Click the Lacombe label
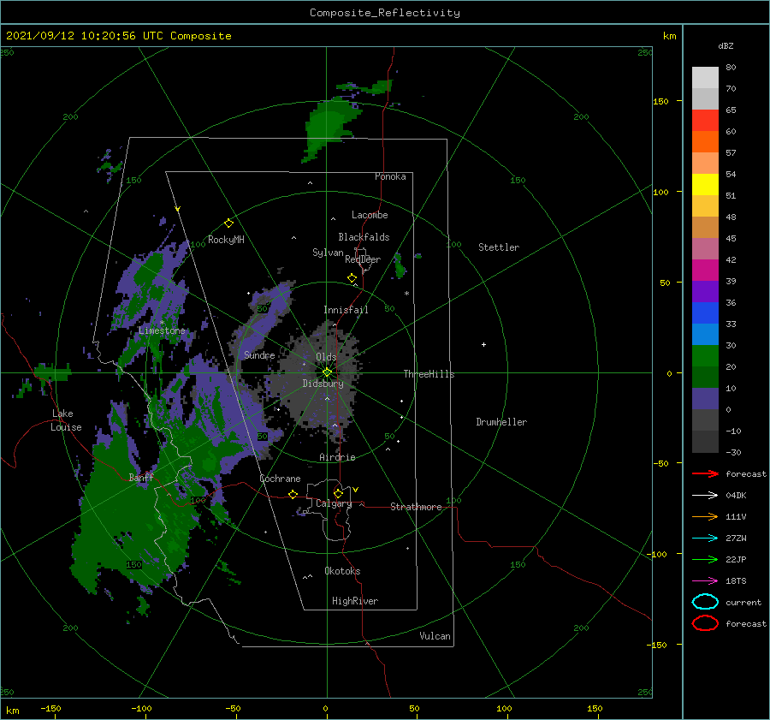 coord(370,215)
